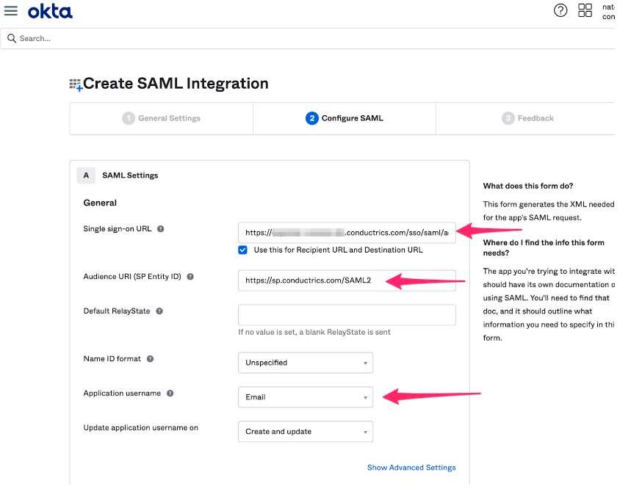Click the step 3 circle icon

508,118
